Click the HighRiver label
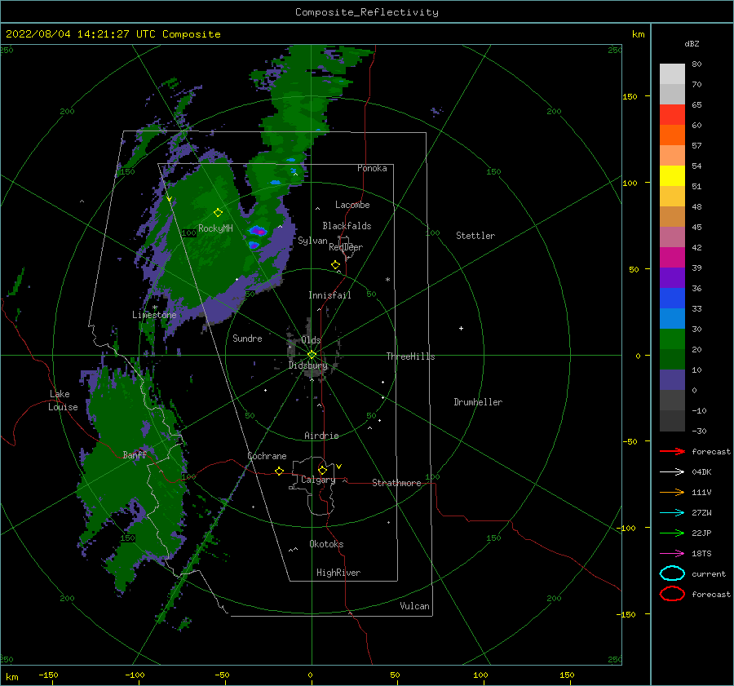The height and width of the screenshot is (686, 734). (338, 573)
